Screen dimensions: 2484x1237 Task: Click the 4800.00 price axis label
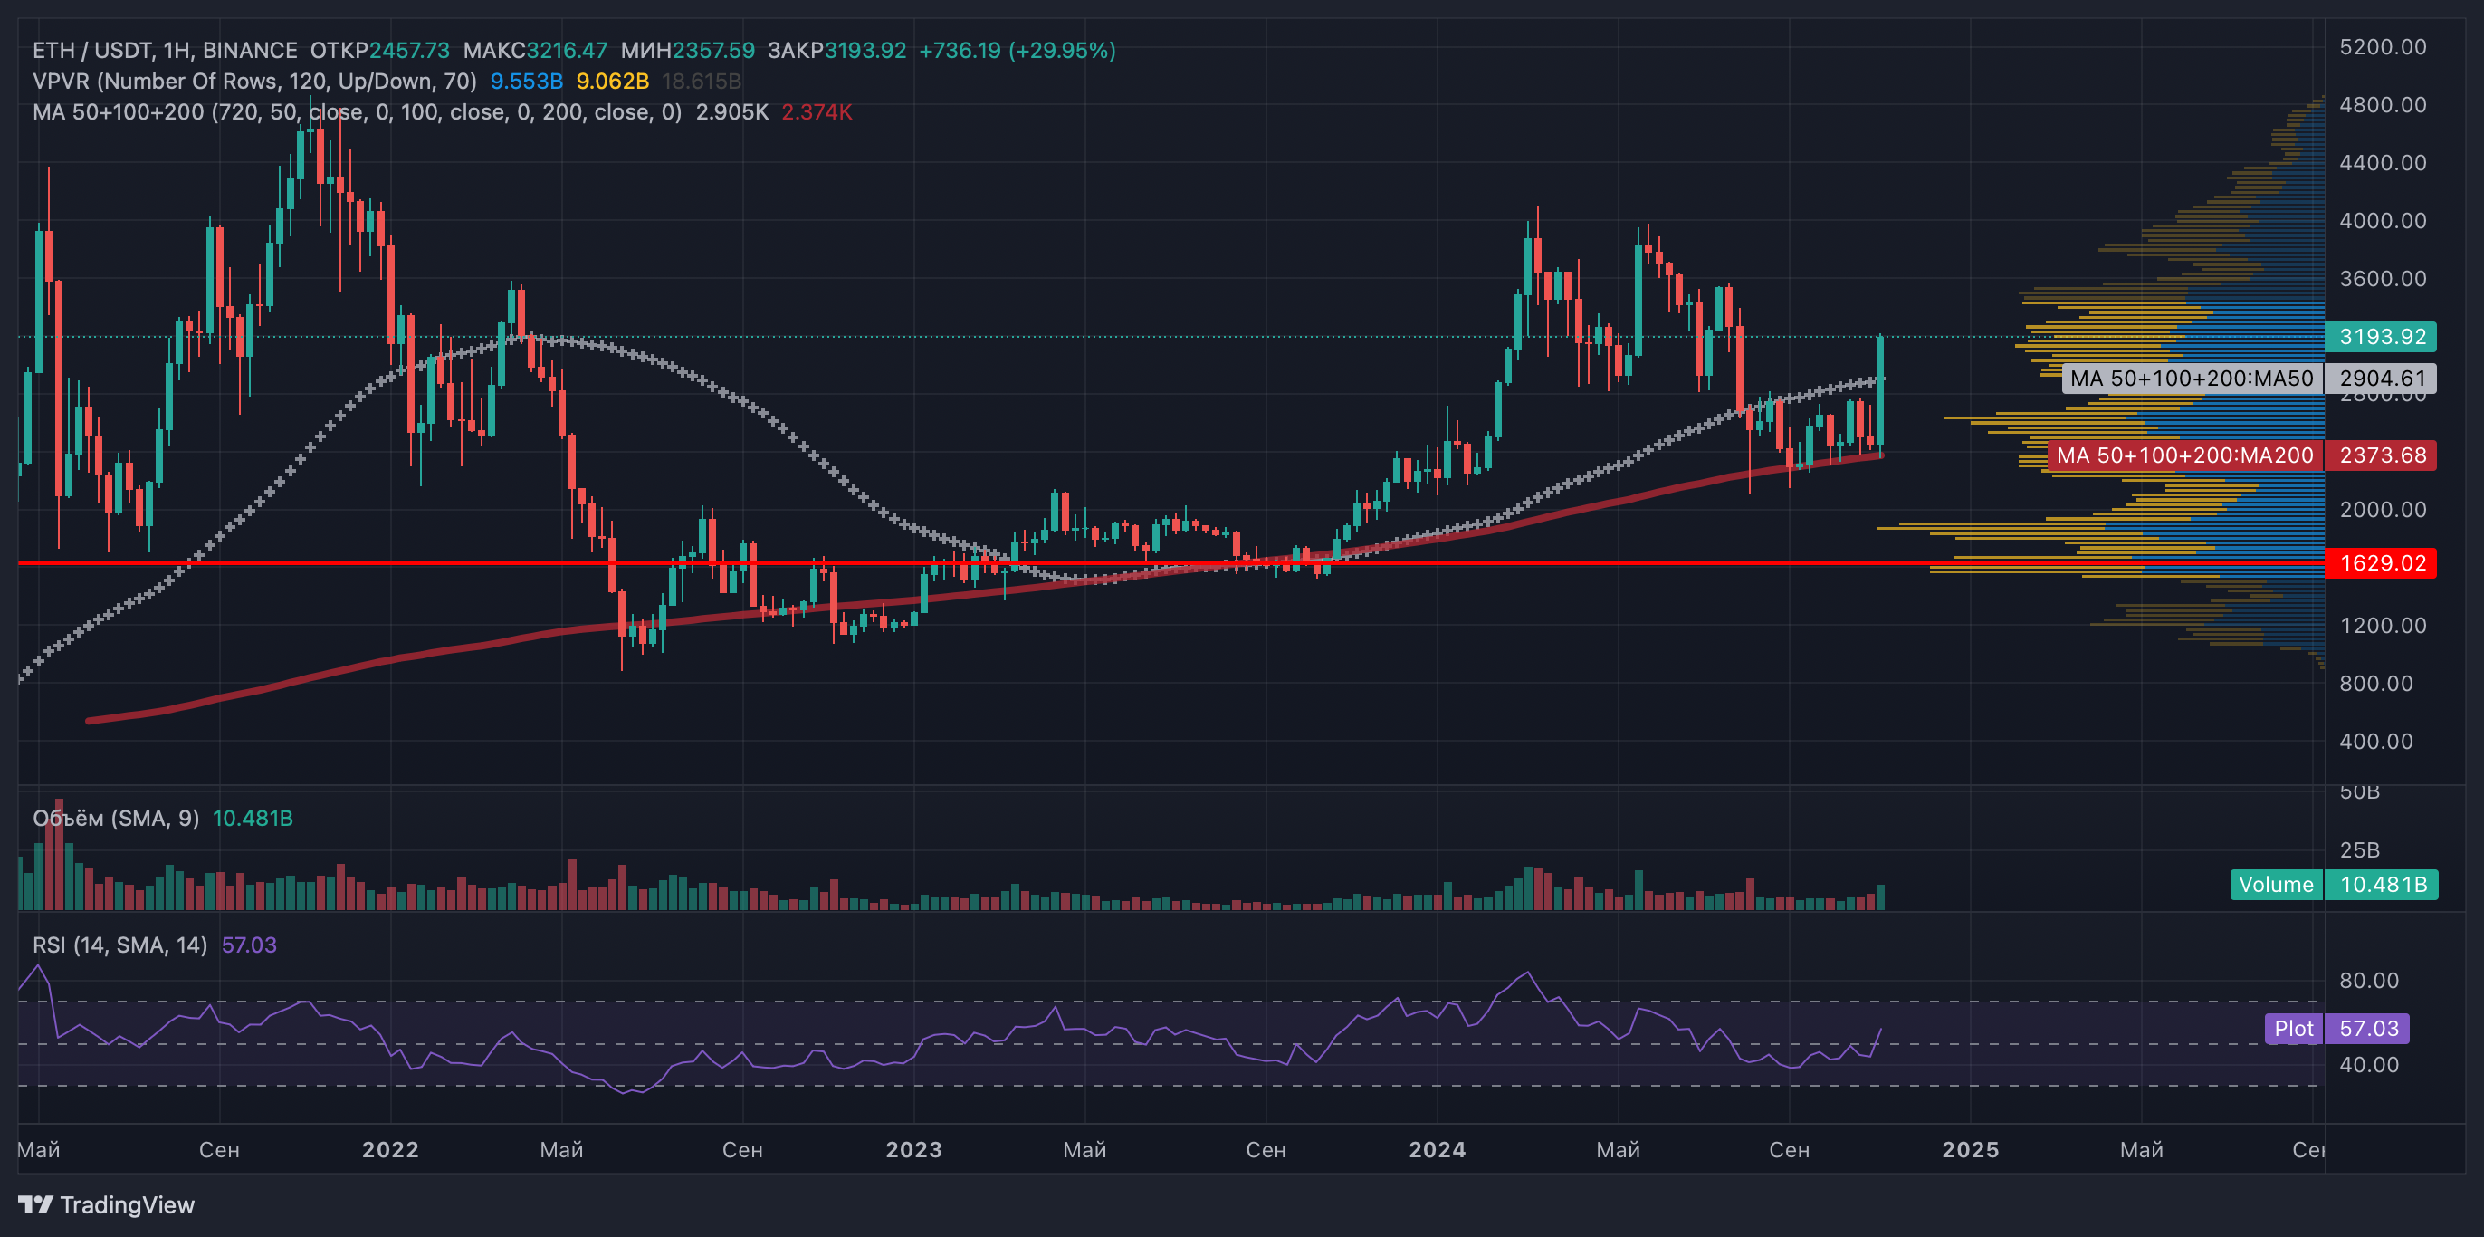click(2383, 104)
